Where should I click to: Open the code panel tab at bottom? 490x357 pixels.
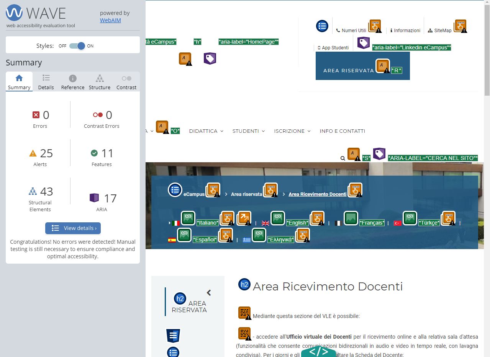(x=318, y=352)
